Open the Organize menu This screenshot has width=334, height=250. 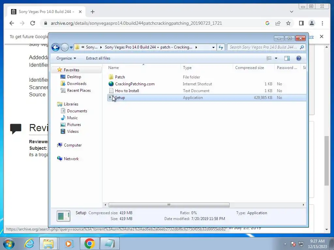click(x=66, y=58)
